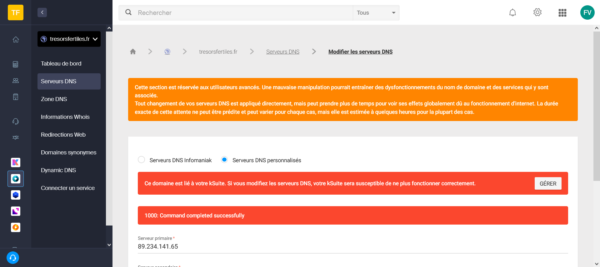Click the globe breadcrumb icon

[167, 51]
